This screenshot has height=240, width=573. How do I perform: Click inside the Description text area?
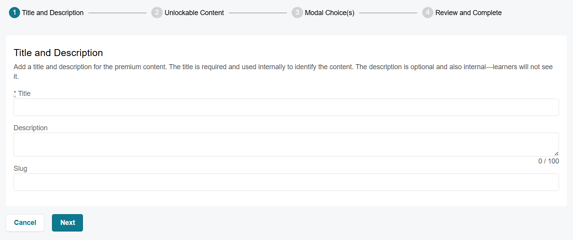pos(286,145)
